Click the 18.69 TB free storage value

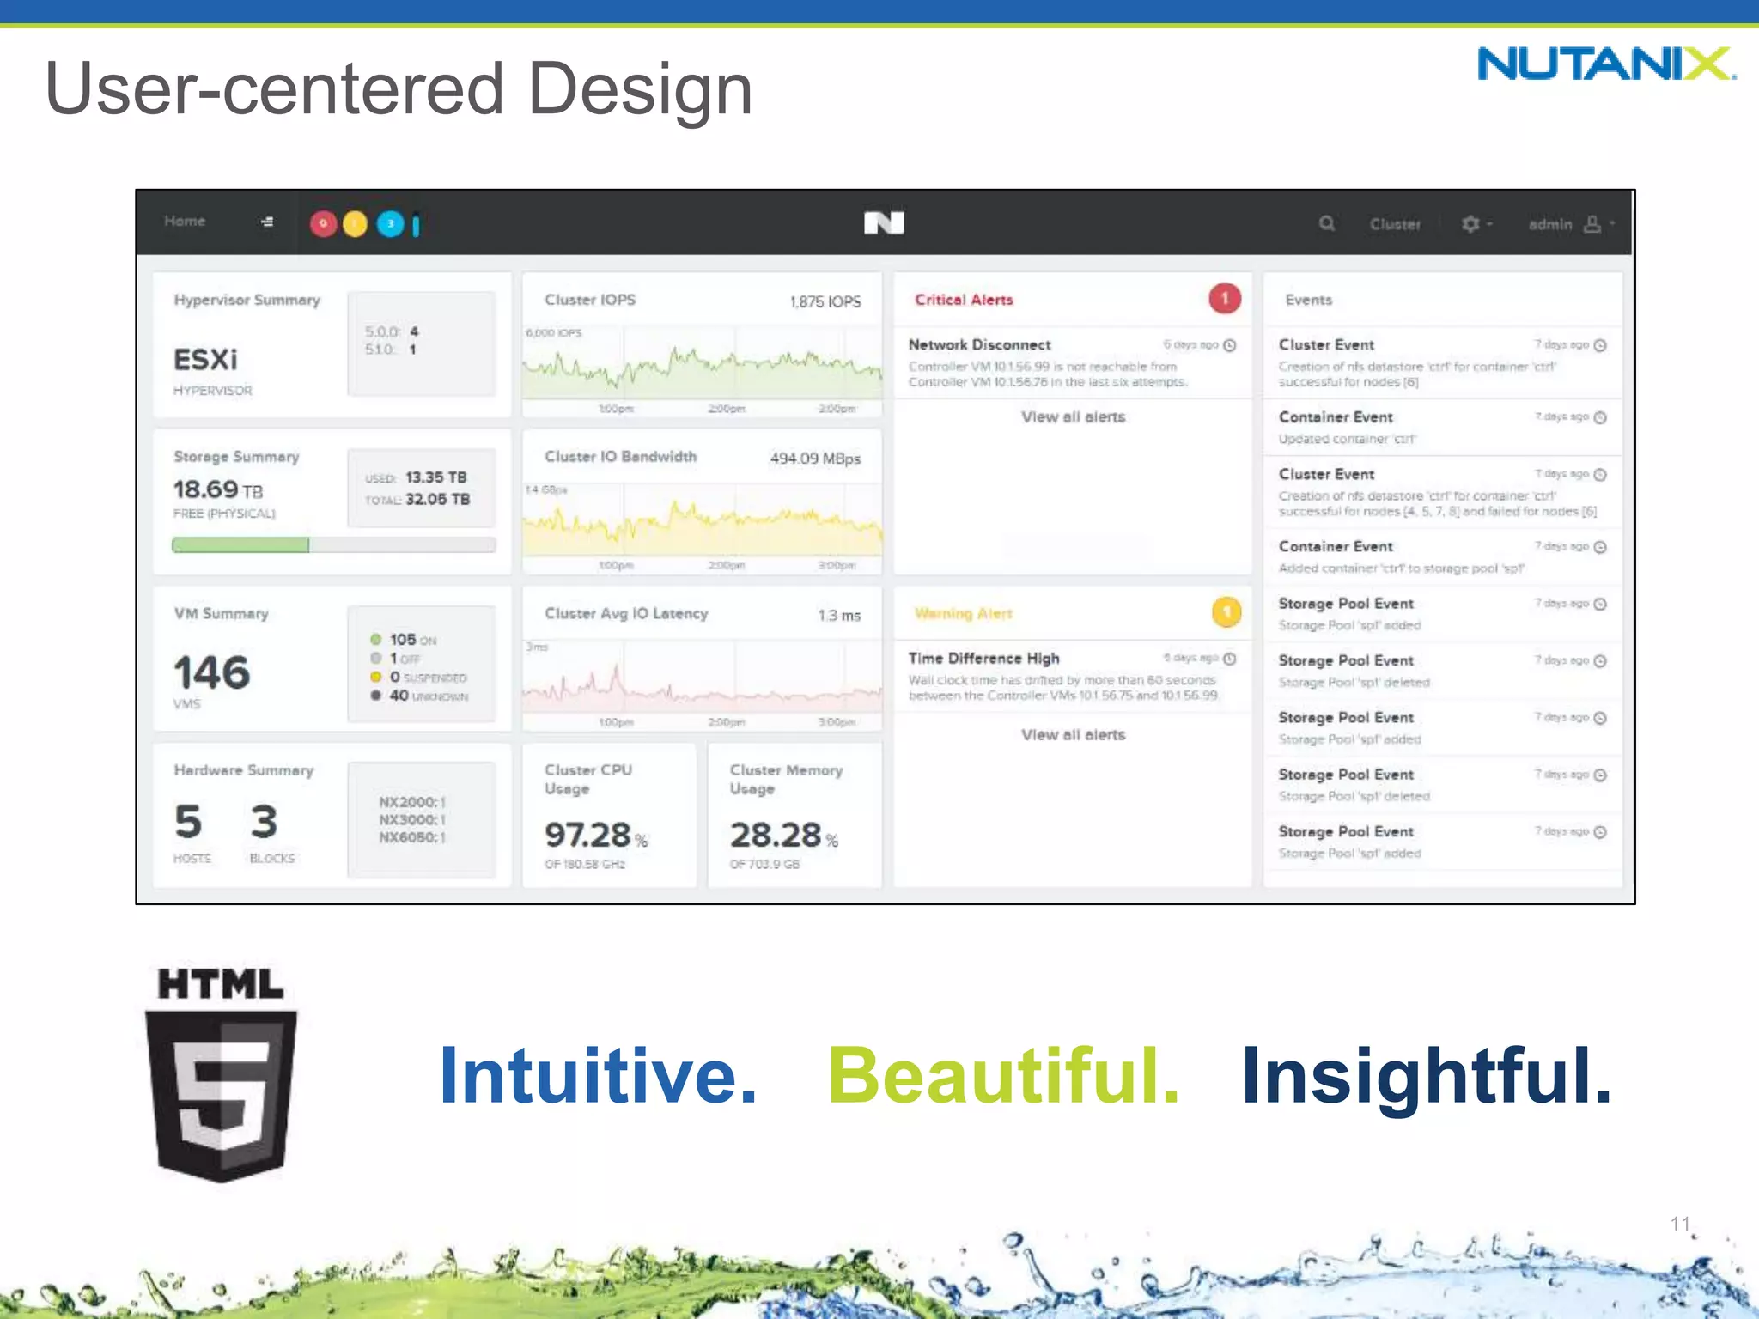point(218,489)
